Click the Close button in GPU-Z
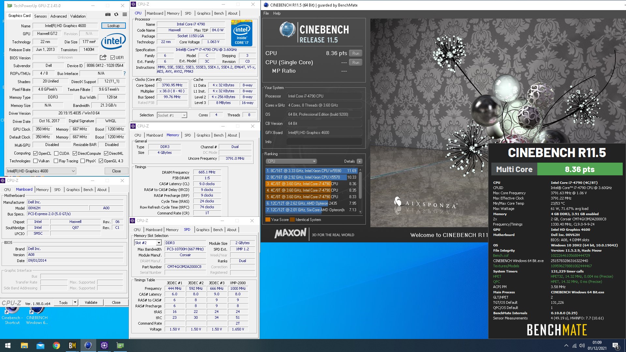This screenshot has height=352, width=626. pyautogui.click(x=116, y=171)
